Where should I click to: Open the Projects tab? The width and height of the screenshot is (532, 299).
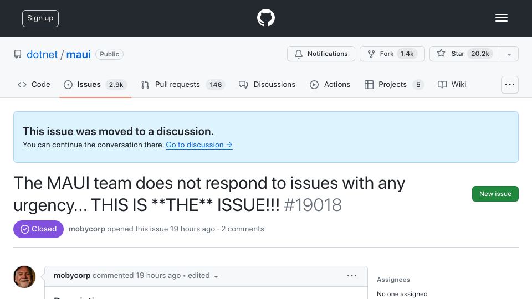pyautogui.click(x=394, y=84)
